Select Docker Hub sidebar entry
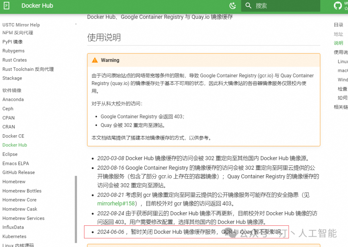This screenshot has width=348, height=247. tap(15, 145)
